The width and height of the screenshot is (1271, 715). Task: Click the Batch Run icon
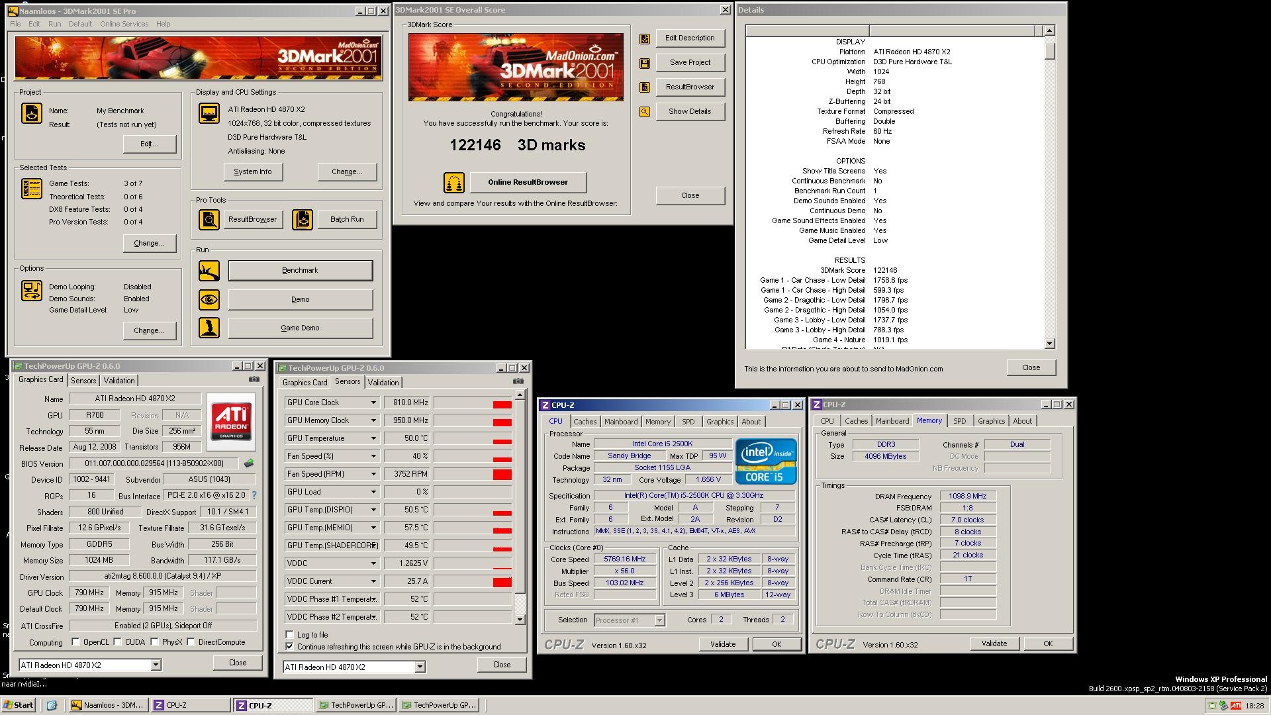point(303,219)
